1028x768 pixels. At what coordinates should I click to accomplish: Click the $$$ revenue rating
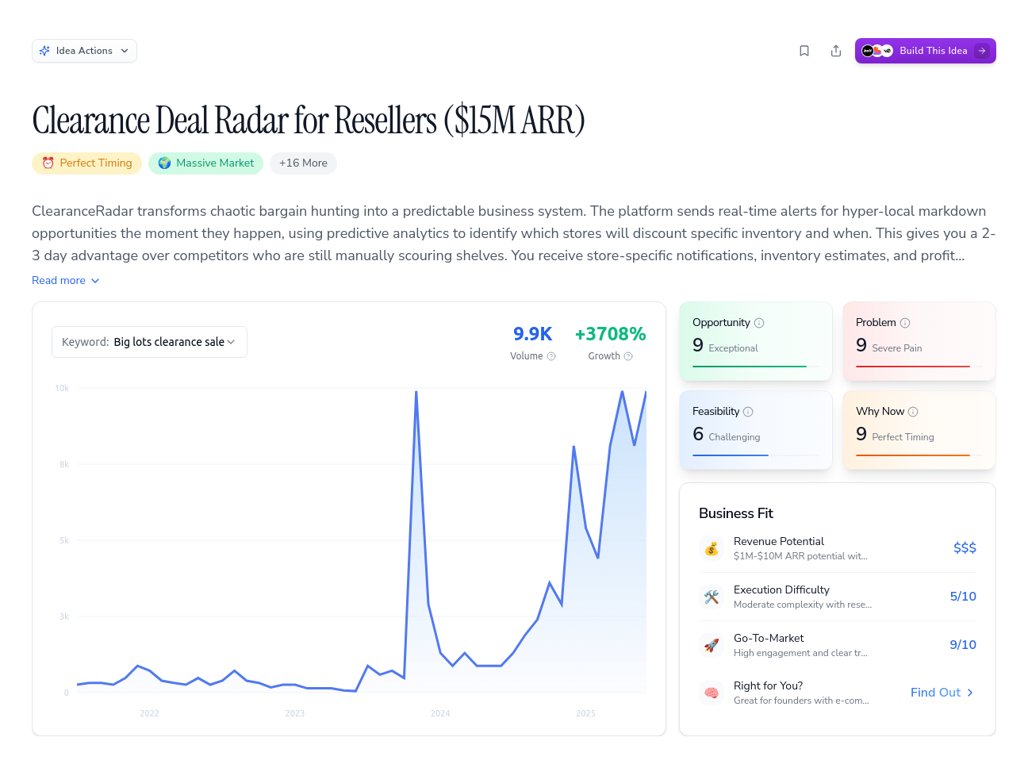click(x=965, y=548)
